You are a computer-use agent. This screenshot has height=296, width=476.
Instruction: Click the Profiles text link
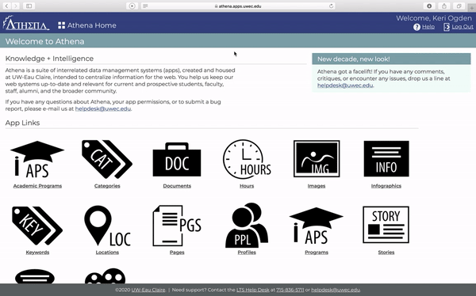(247, 252)
